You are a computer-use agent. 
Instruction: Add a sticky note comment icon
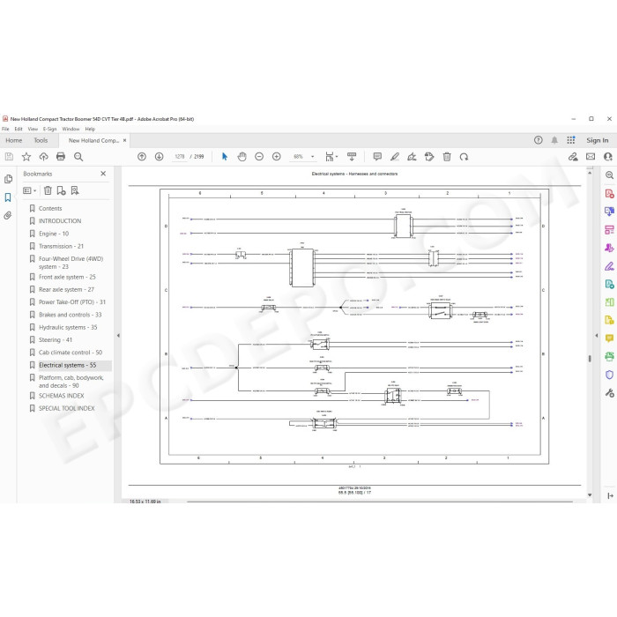[x=377, y=157]
